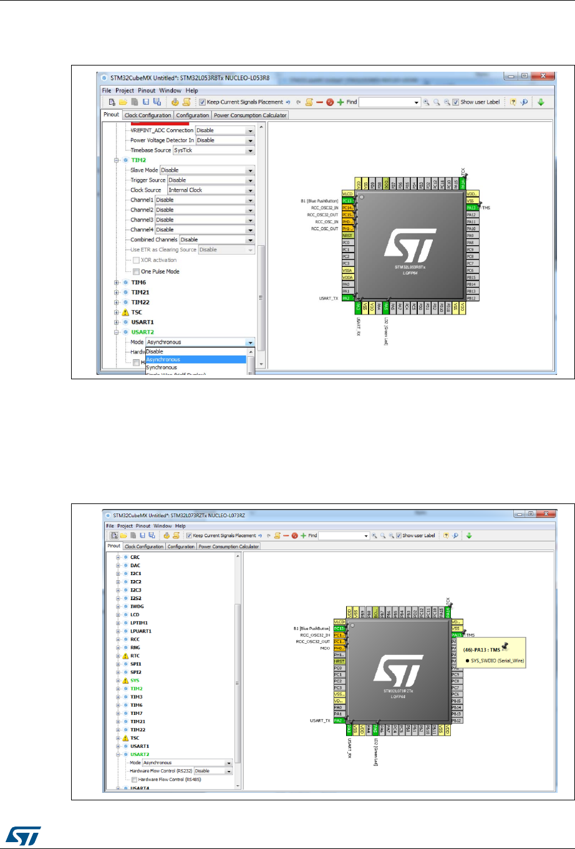
Task: Click PA13 TMS tooltip pin icon
Action: 506,646
